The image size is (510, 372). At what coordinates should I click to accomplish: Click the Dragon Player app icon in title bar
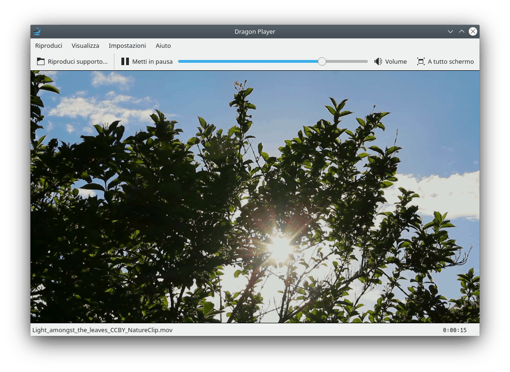[x=37, y=31]
